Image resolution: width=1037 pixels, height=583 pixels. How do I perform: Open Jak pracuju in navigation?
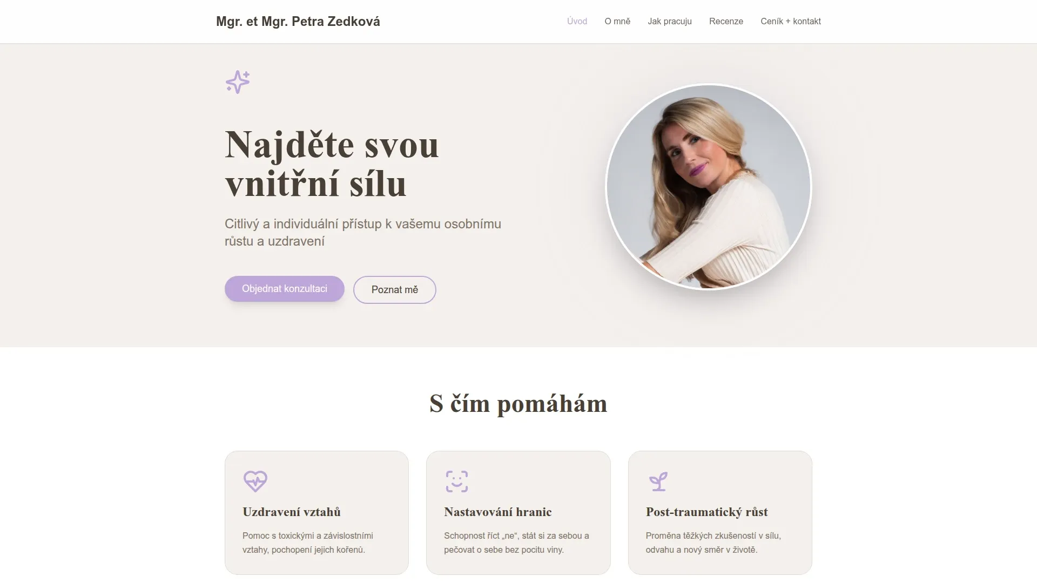670,21
